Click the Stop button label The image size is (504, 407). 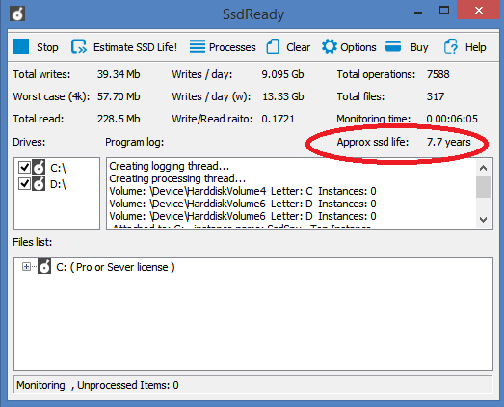47,47
